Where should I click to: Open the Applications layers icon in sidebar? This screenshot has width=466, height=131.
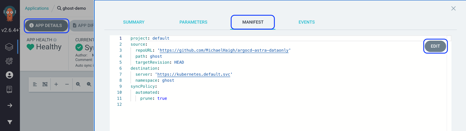point(9,47)
